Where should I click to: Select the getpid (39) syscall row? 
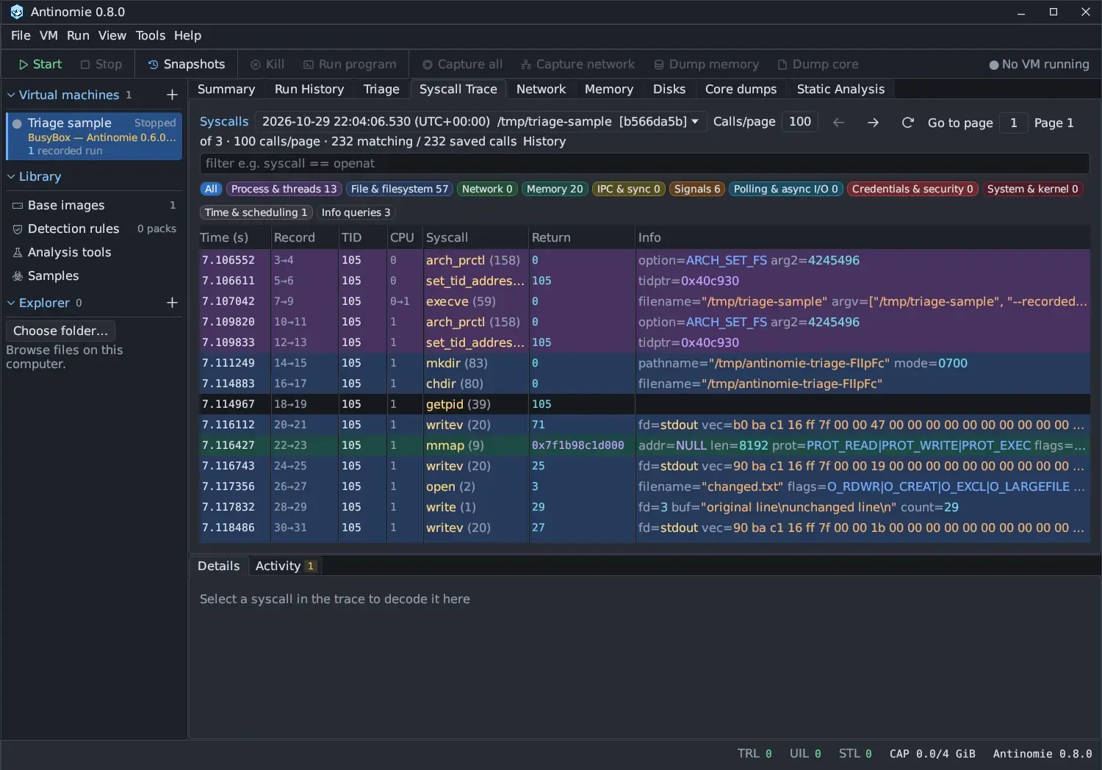click(644, 404)
